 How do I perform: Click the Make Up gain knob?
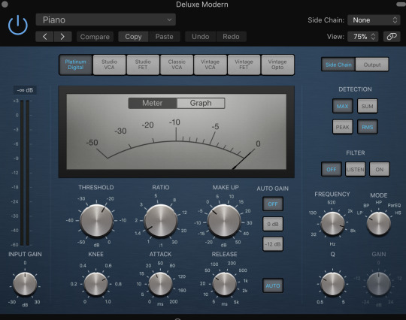pyautogui.click(x=224, y=221)
